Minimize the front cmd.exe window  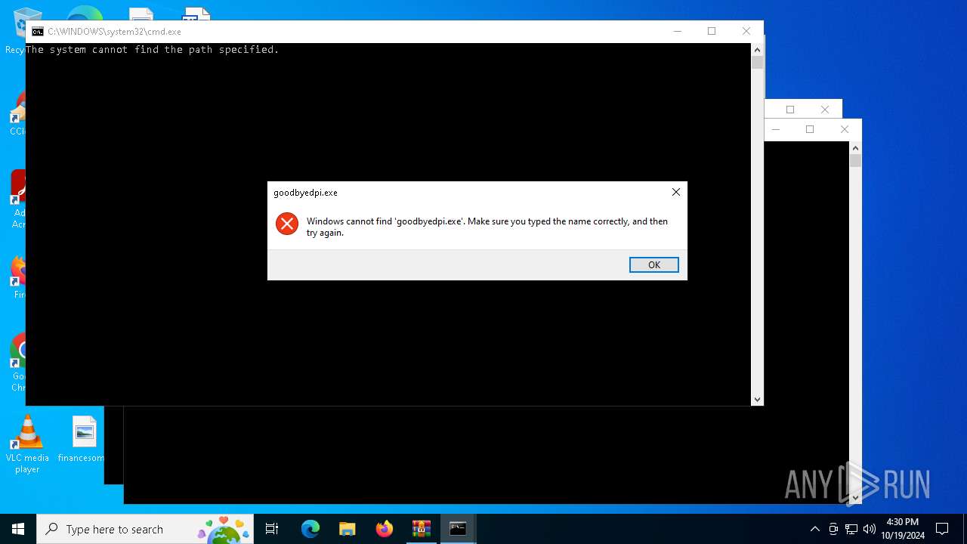tap(677, 31)
